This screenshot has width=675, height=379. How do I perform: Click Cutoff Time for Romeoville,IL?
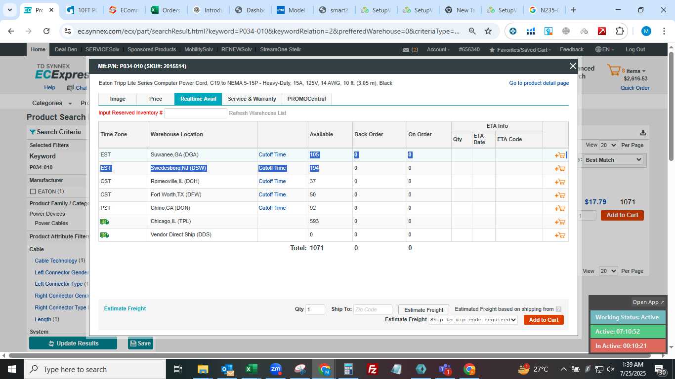(x=272, y=182)
